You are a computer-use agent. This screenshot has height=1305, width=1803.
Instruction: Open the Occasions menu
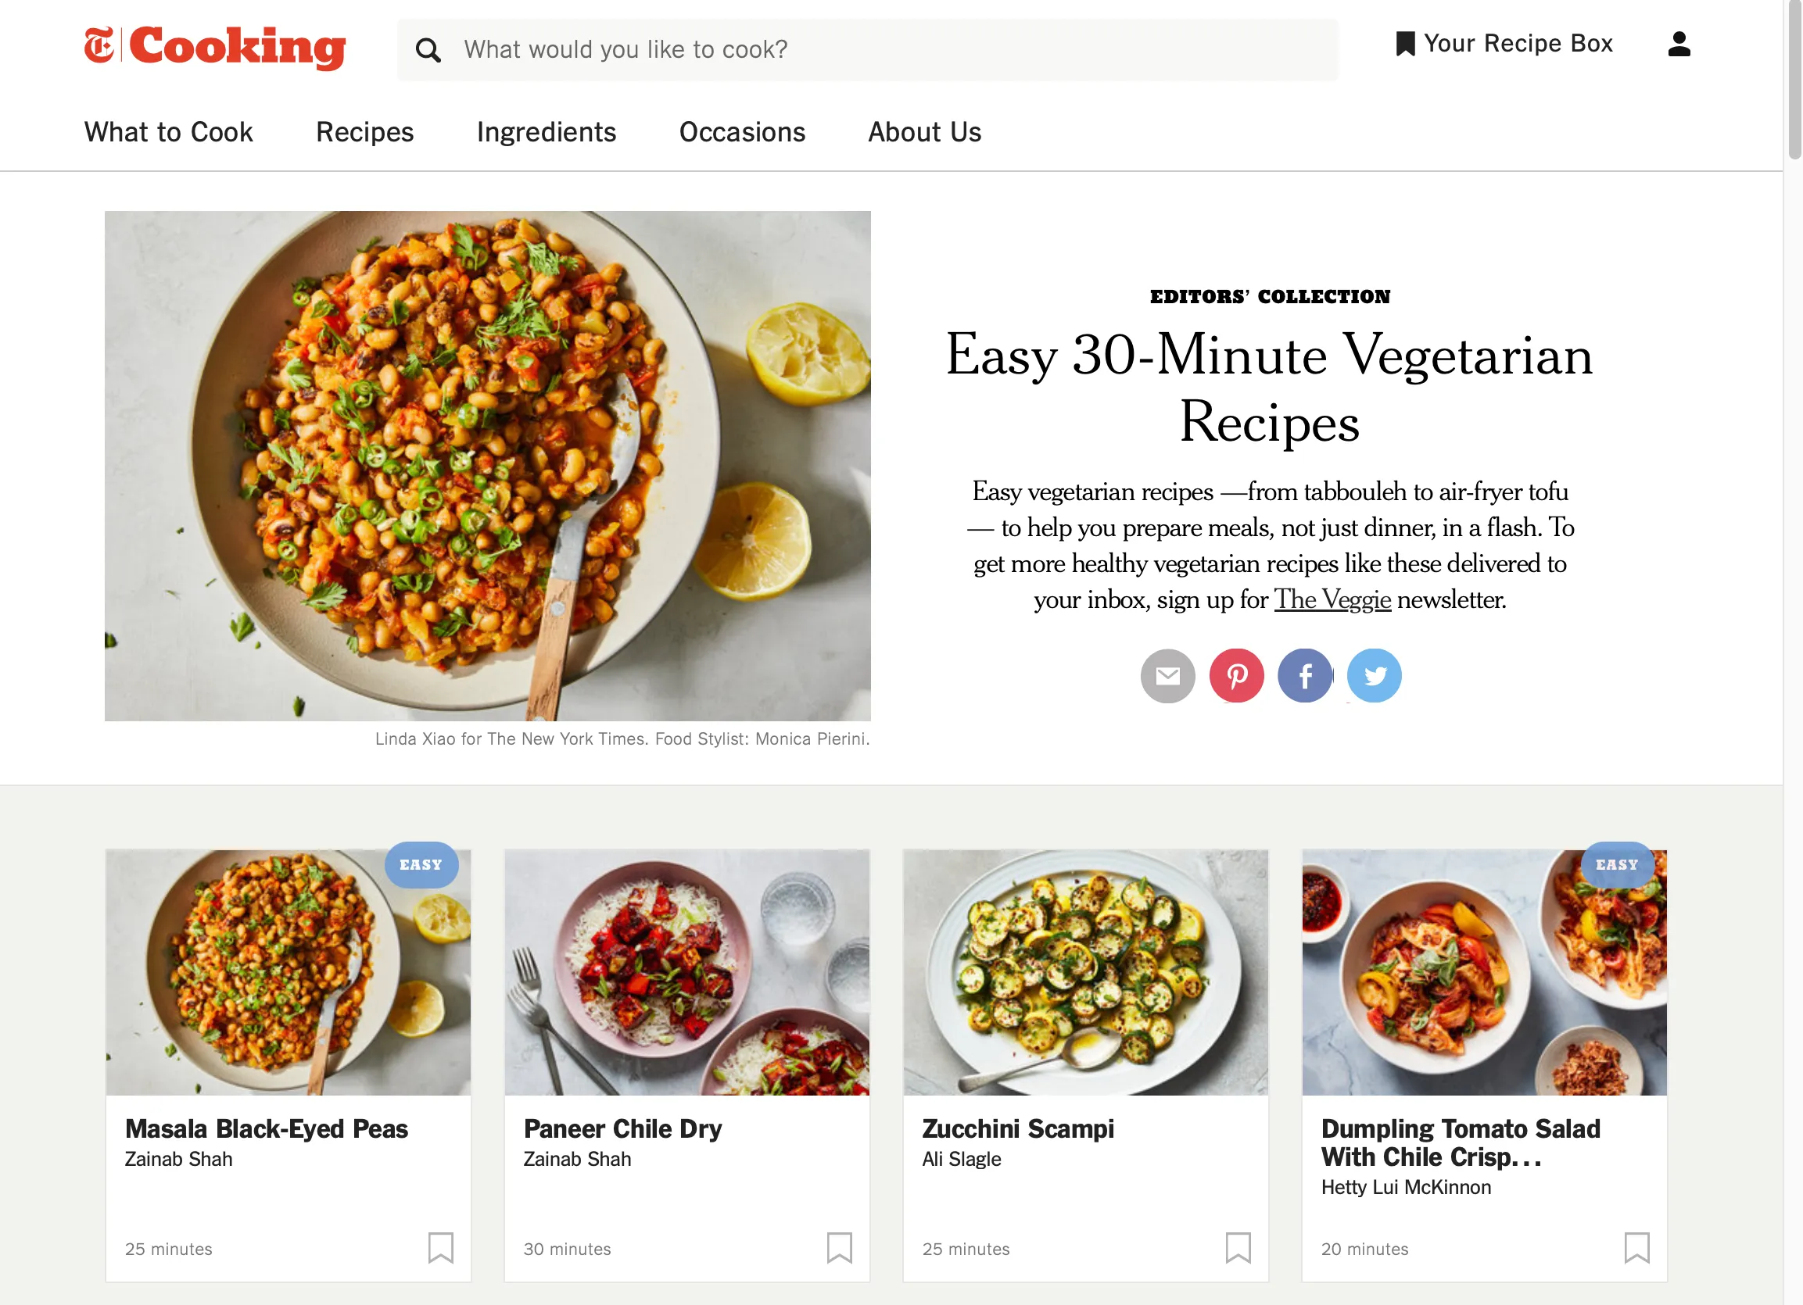click(741, 132)
